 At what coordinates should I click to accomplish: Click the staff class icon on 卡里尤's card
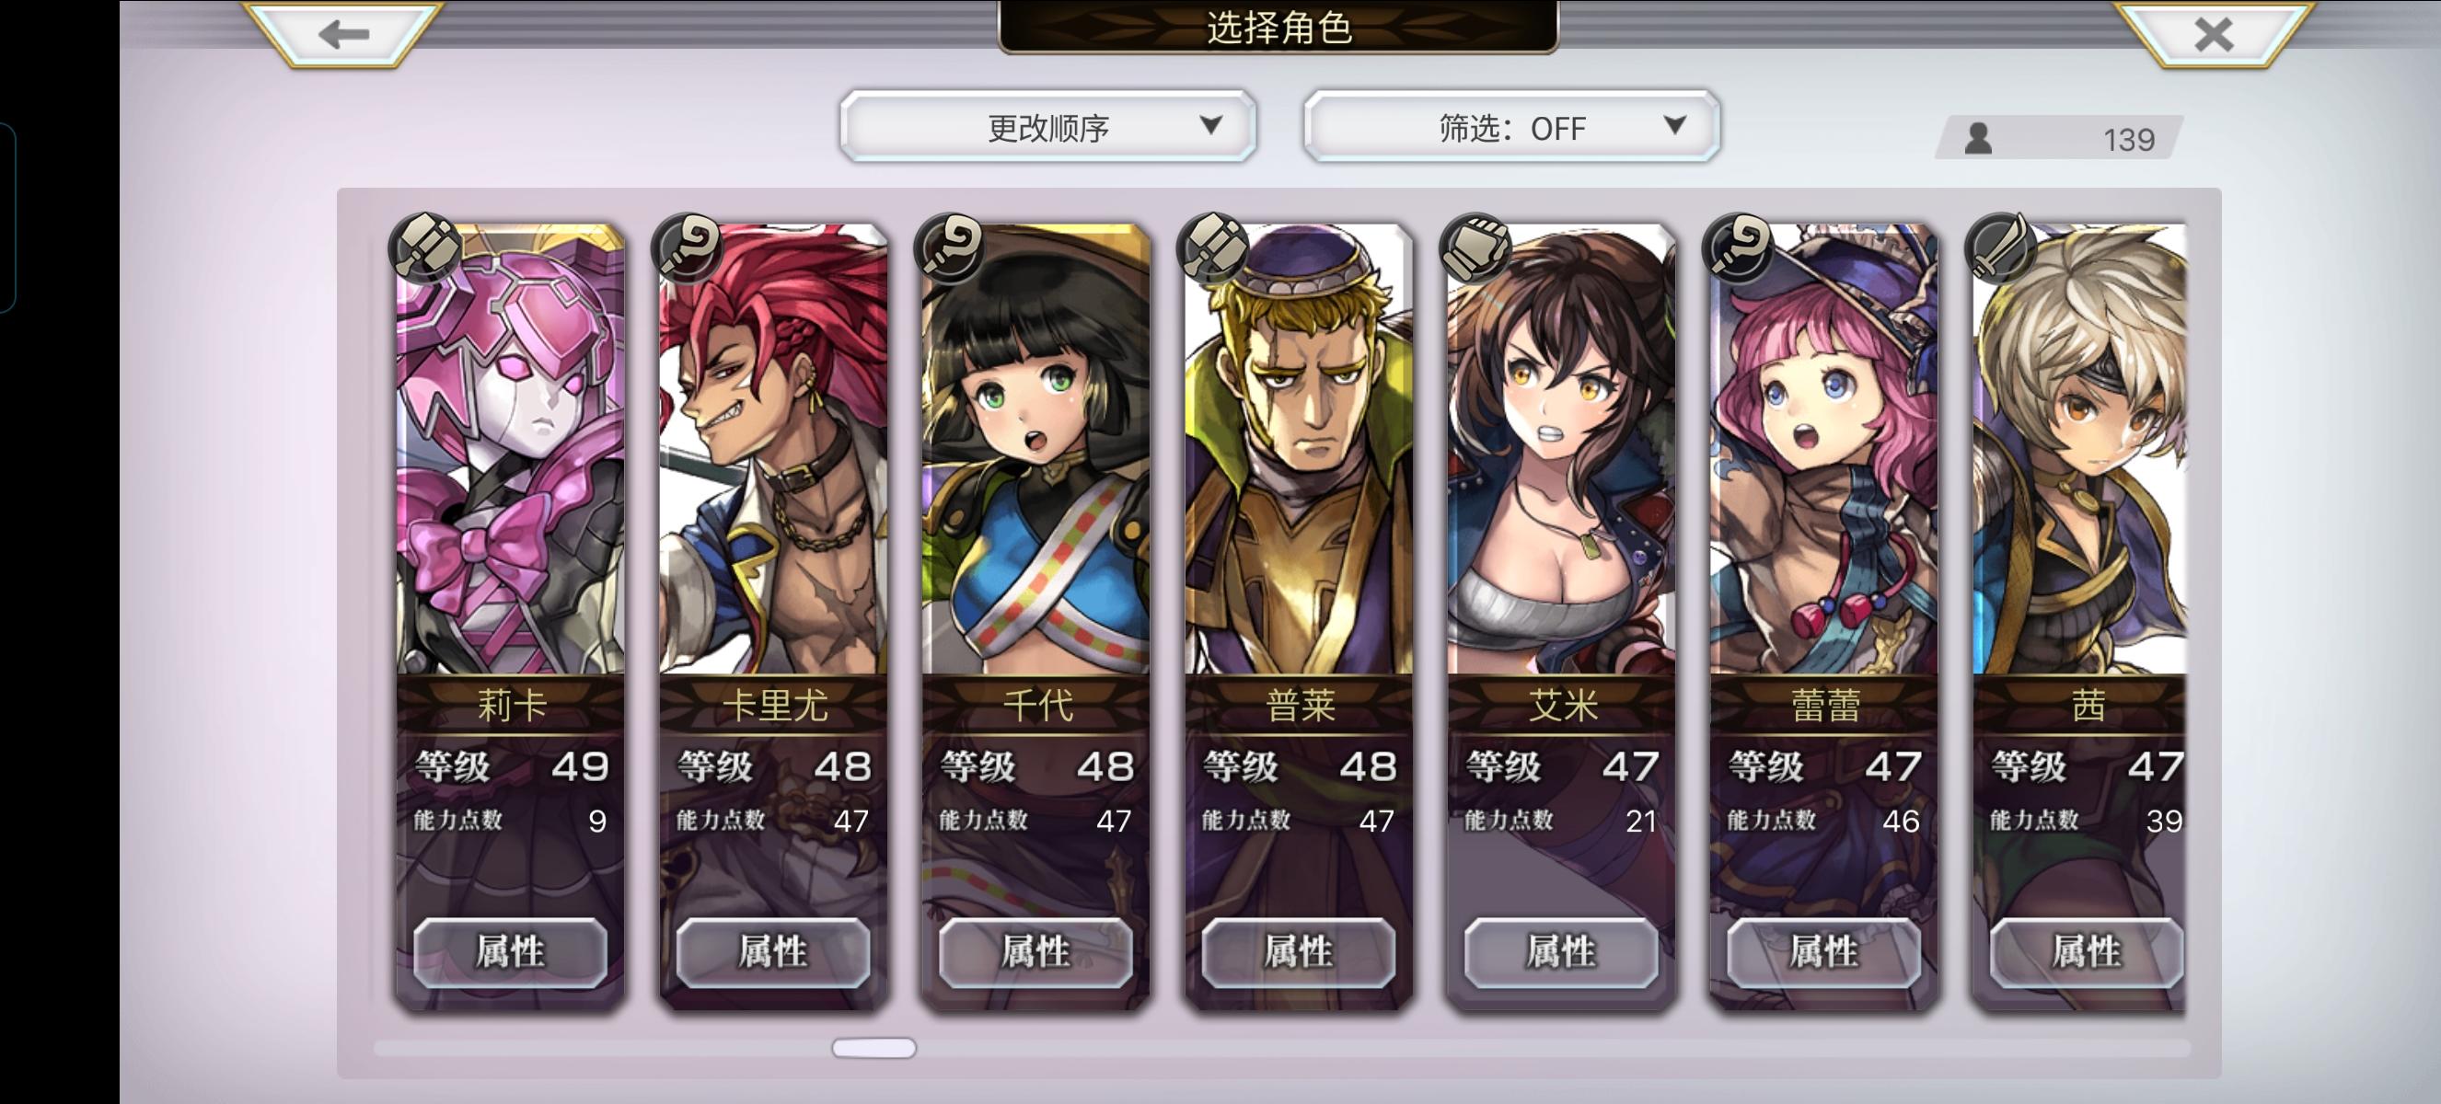pyautogui.click(x=688, y=247)
